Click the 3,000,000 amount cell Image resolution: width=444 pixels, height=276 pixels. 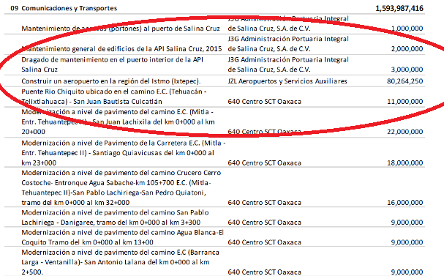point(407,70)
